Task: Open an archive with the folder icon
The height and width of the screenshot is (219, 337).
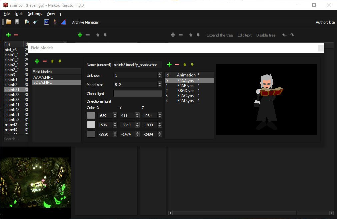Action: [9, 22]
